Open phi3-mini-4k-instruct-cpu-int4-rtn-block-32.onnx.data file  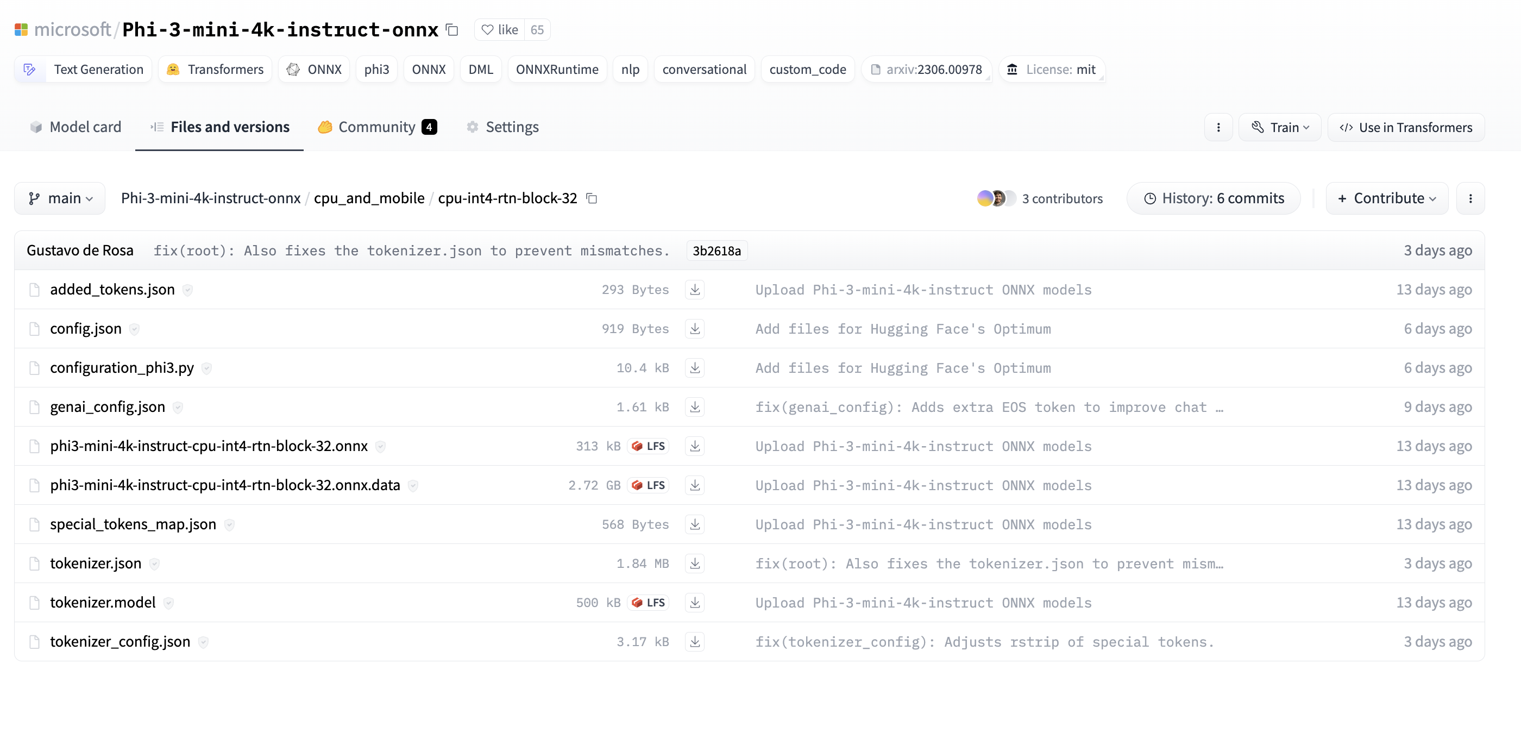click(x=225, y=485)
